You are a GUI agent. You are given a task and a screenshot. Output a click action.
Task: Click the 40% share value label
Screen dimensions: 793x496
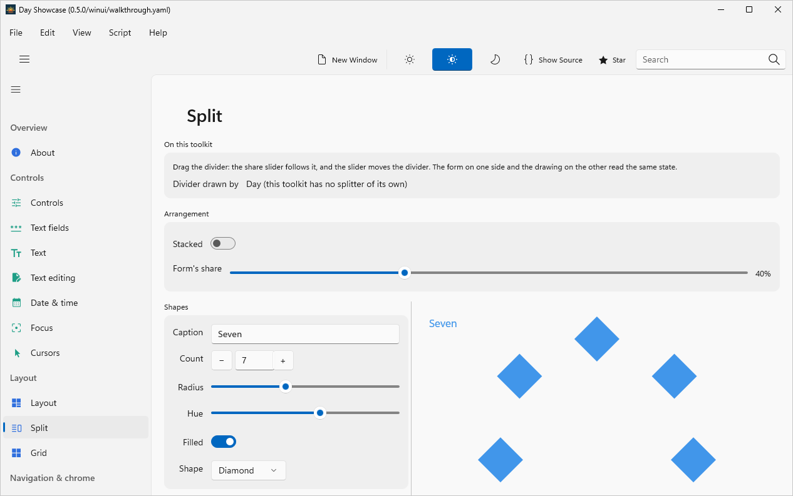click(763, 273)
